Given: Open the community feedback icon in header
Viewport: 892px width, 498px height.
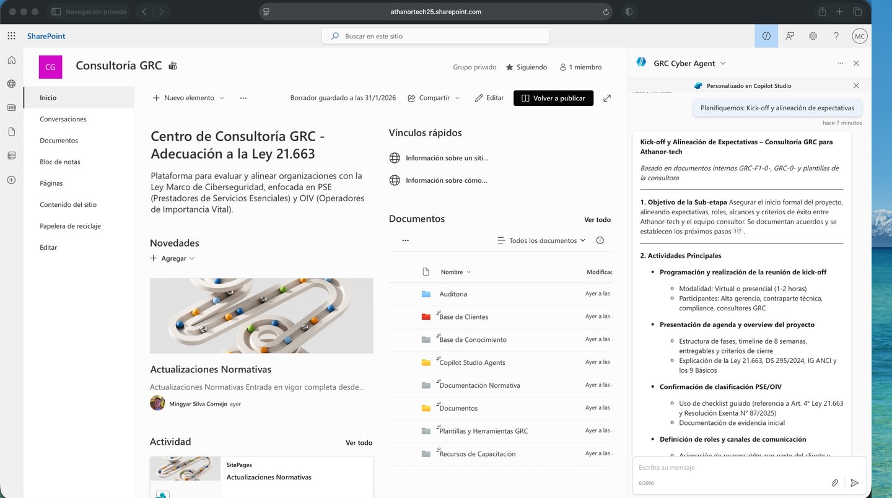Looking at the screenshot, I should point(790,36).
